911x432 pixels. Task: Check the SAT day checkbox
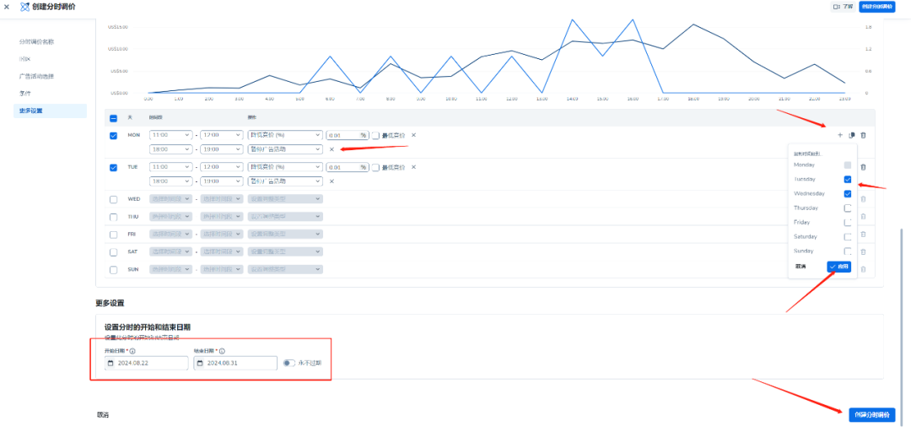point(113,252)
